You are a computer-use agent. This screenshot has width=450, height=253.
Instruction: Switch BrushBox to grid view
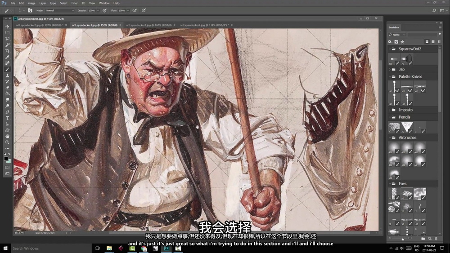coord(427,42)
